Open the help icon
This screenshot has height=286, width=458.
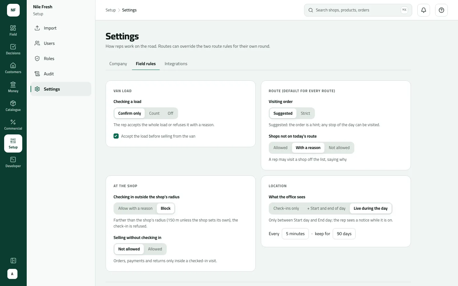click(441, 10)
